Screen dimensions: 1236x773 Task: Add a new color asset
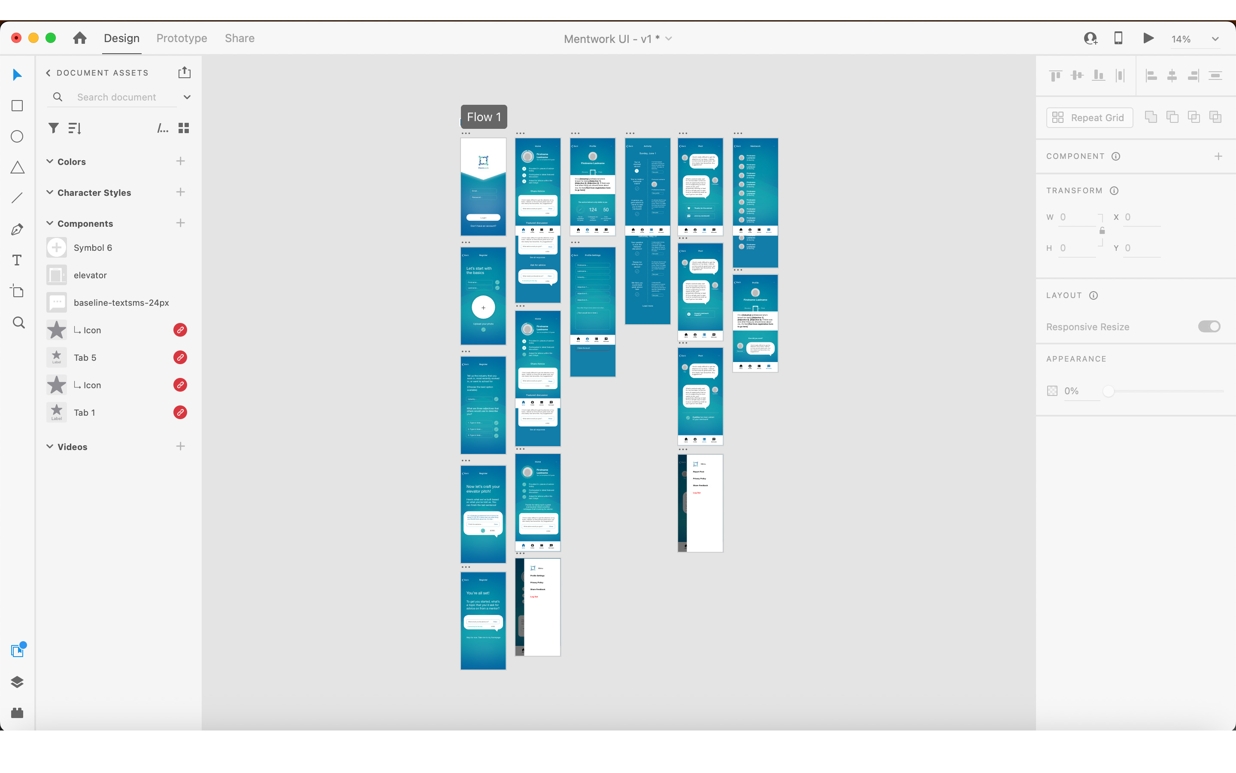[x=180, y=161]
